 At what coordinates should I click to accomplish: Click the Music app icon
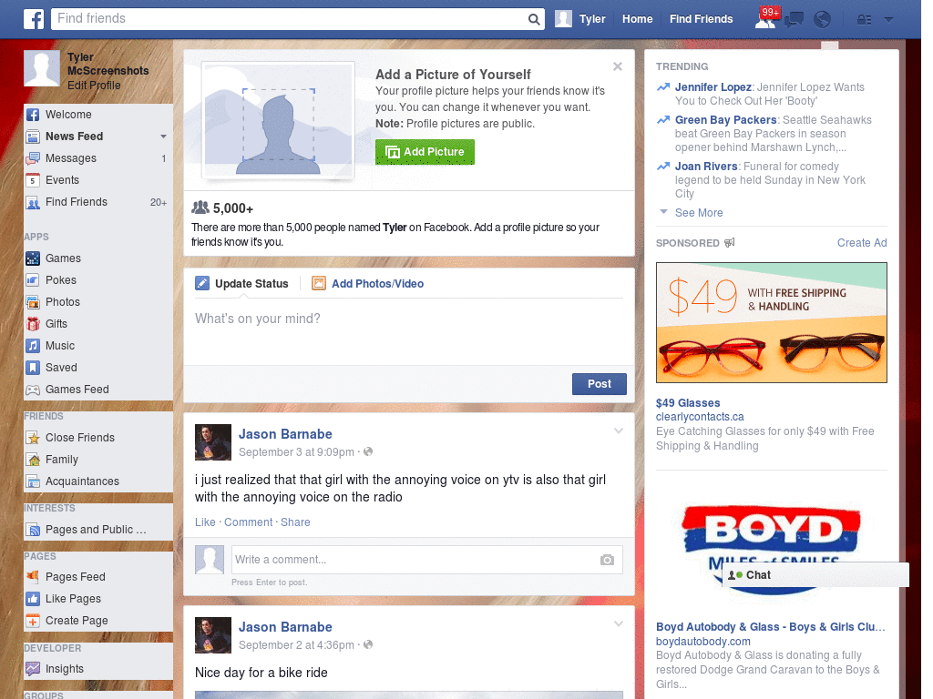pos(33,346)
